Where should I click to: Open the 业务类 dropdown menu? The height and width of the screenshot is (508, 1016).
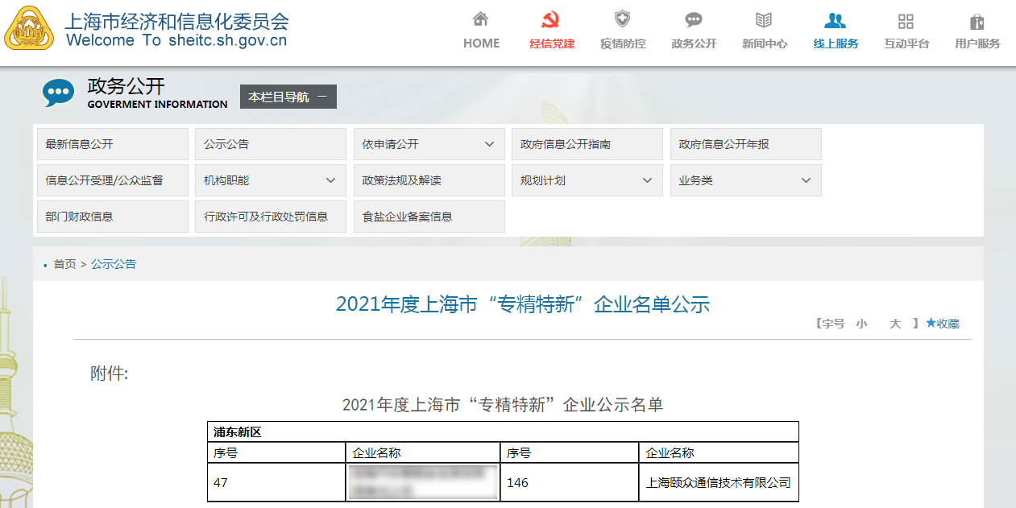[x=806, y=180]
